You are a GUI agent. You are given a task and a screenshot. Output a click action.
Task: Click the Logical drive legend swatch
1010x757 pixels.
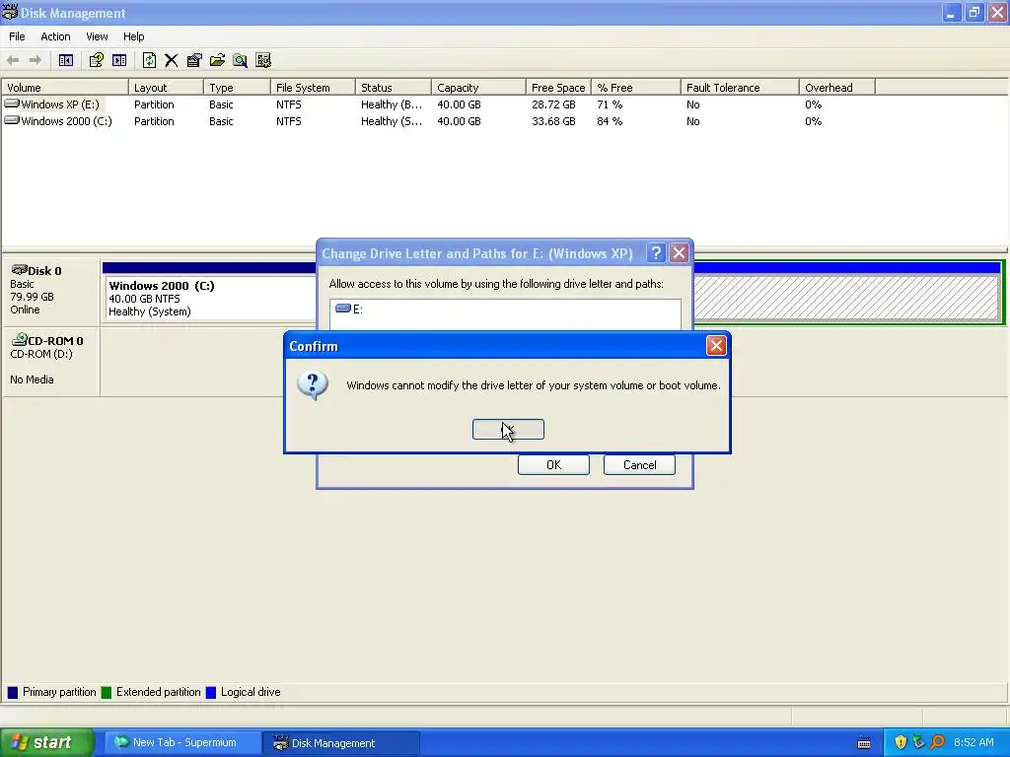(211, 693)
